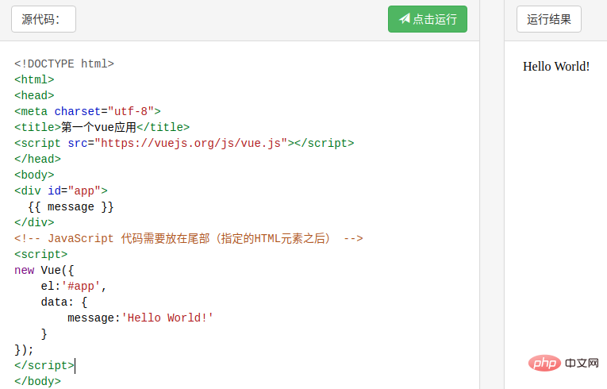Screen dimensions: 607x389
Task: Click the message:'Hello World!' code line
Action: [x=140, y=318]
